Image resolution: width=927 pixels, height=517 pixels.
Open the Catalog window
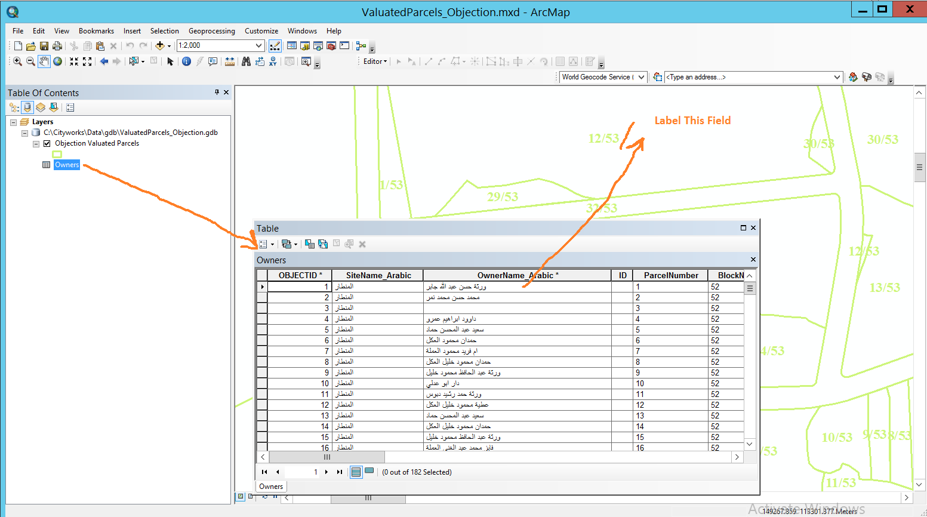(305, 46)
